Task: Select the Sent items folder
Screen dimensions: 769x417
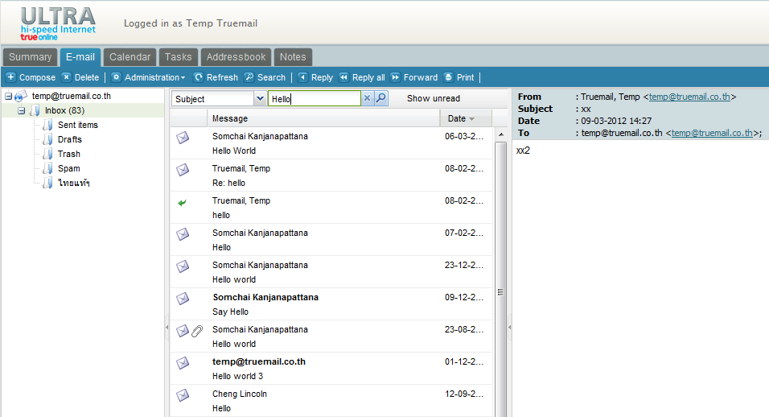Action: pos(78,125)
